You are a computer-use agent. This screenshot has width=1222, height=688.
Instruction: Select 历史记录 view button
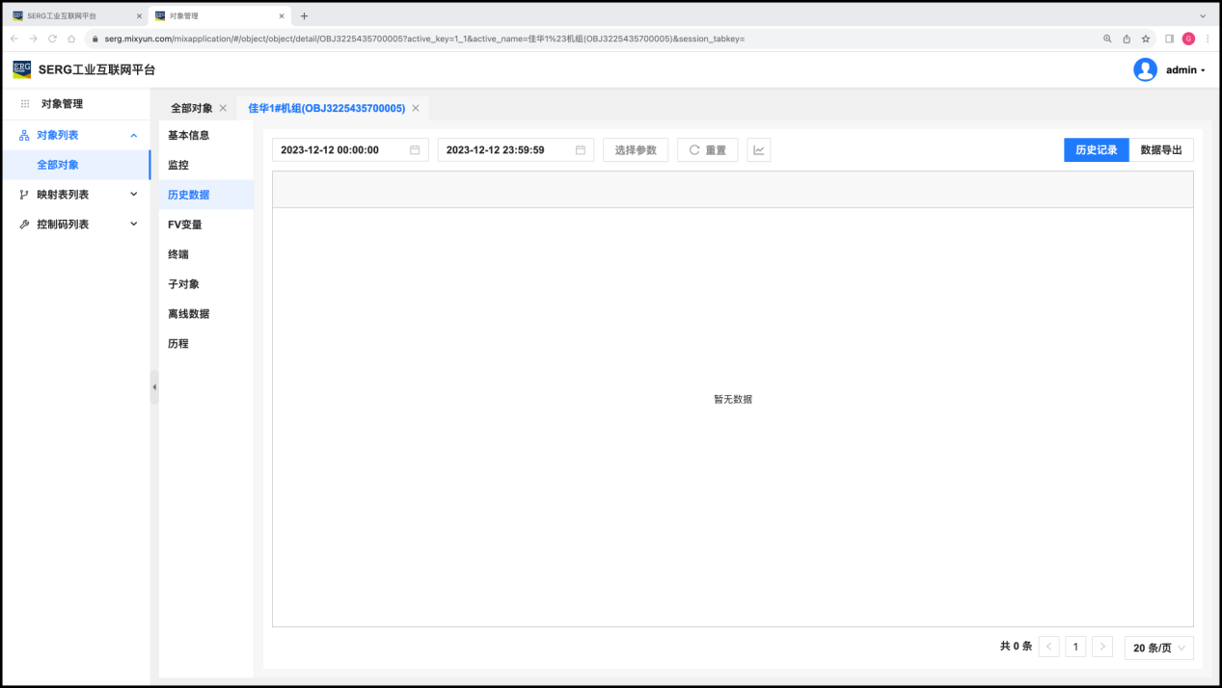(1096, 150)
